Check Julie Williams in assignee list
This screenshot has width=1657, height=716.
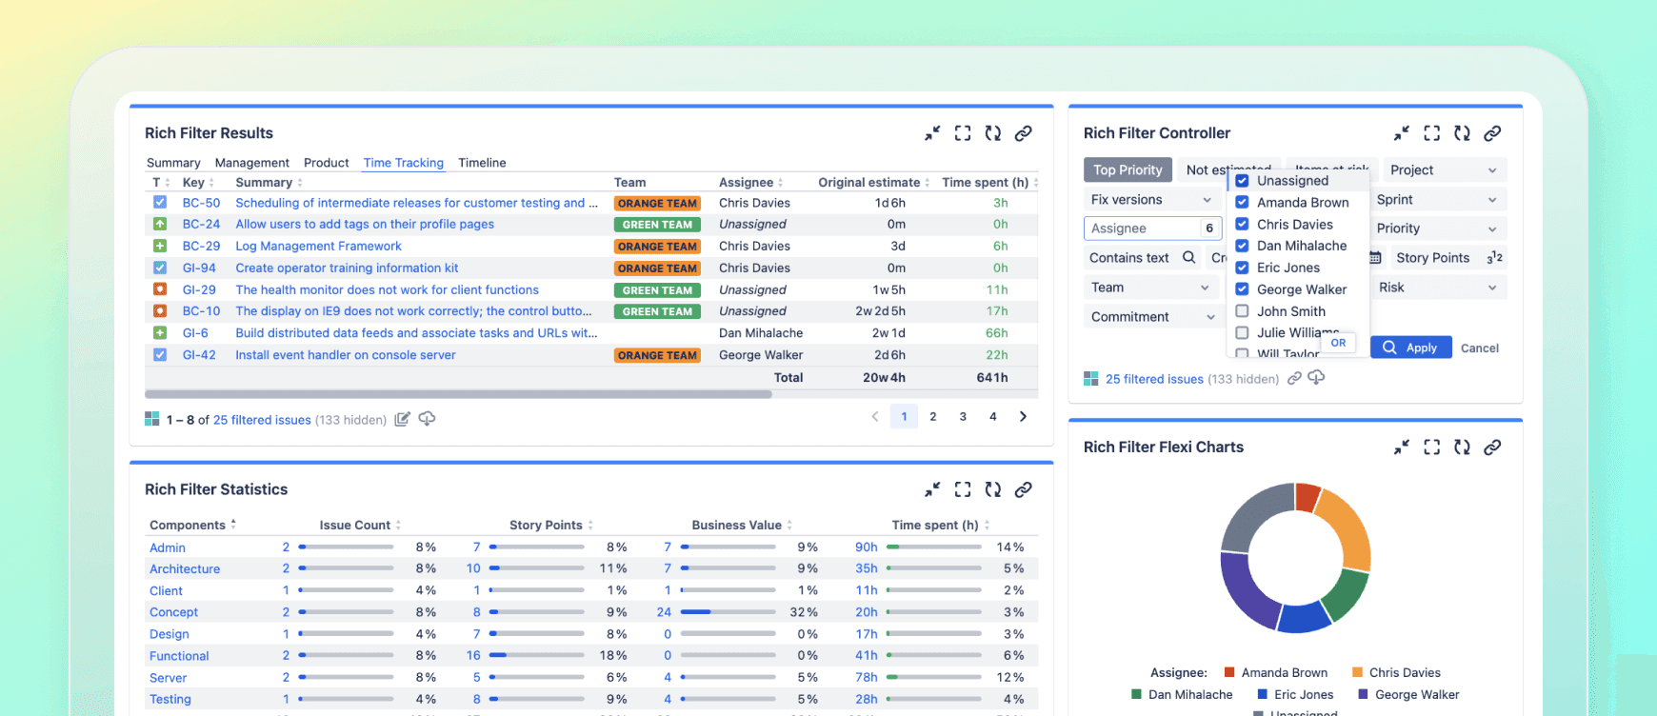click(1242, 332)
